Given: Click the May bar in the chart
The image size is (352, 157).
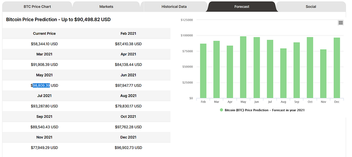Looking at the screenshot, I should click(x=243, y=67).
